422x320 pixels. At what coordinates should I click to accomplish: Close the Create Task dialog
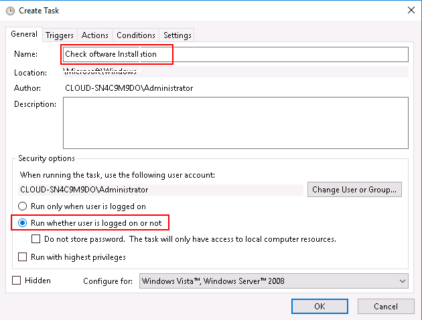(x=411, y=10)
